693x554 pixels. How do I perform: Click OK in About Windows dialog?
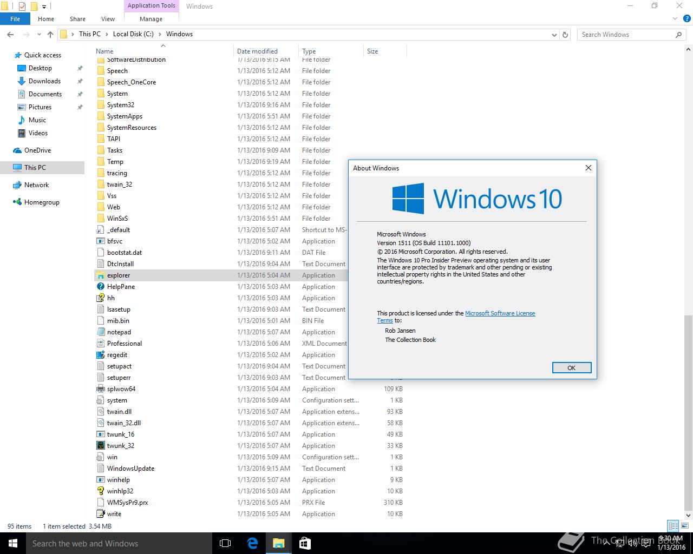[571, 368]
